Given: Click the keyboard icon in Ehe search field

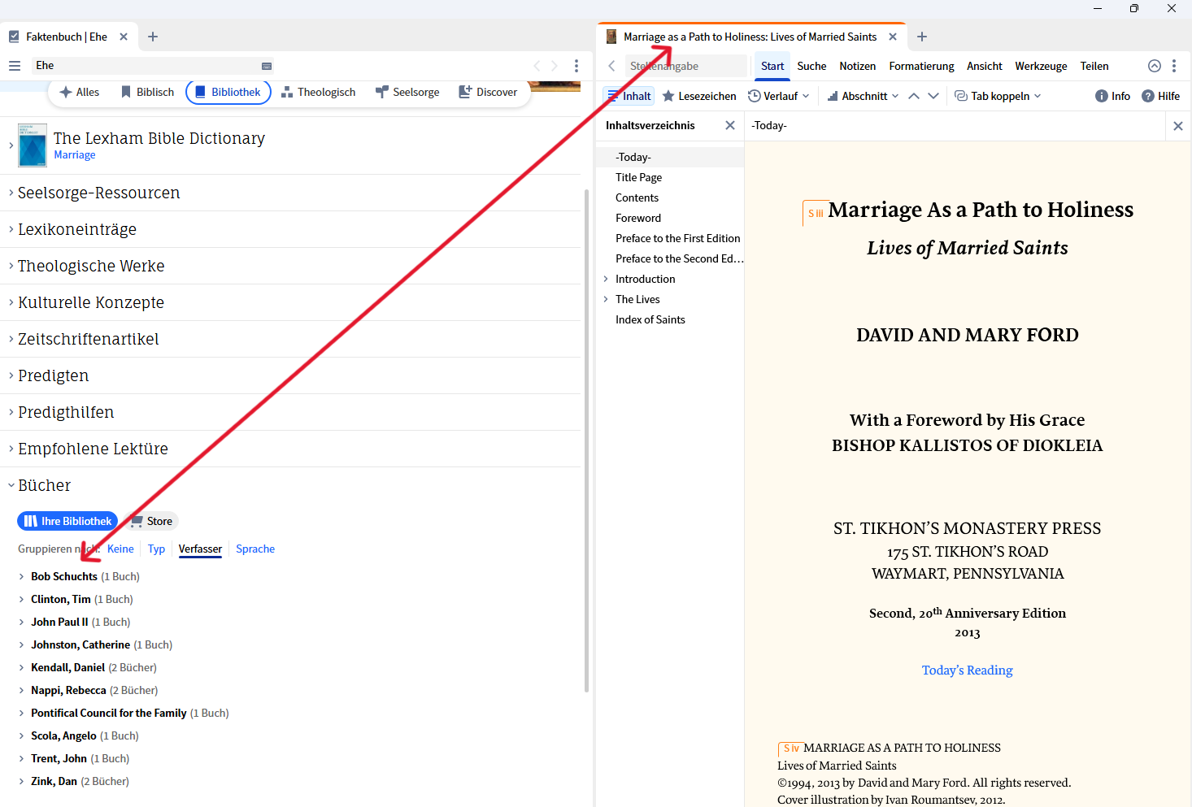Looking at the screenshot, I should pyautogui.click(x=267, y=66).
